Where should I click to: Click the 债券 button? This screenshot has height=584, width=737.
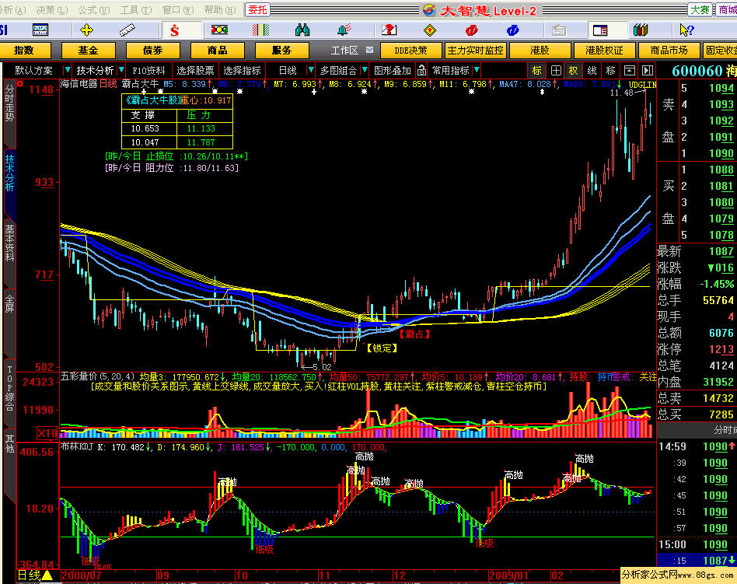coord(152,51)
